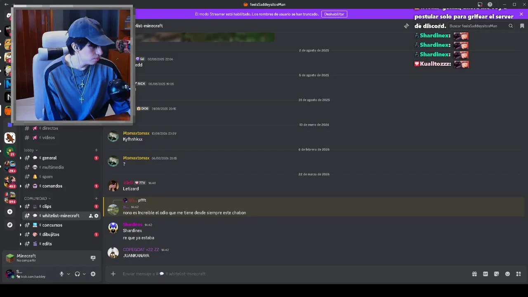
Task: Open the sticker picker
Action: coord(497,274)
